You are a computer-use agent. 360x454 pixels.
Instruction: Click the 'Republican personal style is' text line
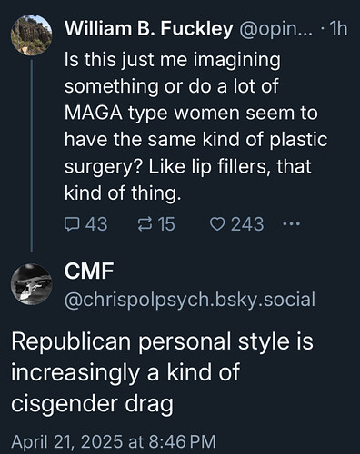pyautogui.click(x=162, y=341)
